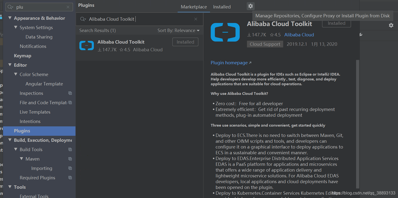Open settings search history magnifier icon
Viewport: 398px width, 198px height.
pyautogui.click(x=10, y=7)
